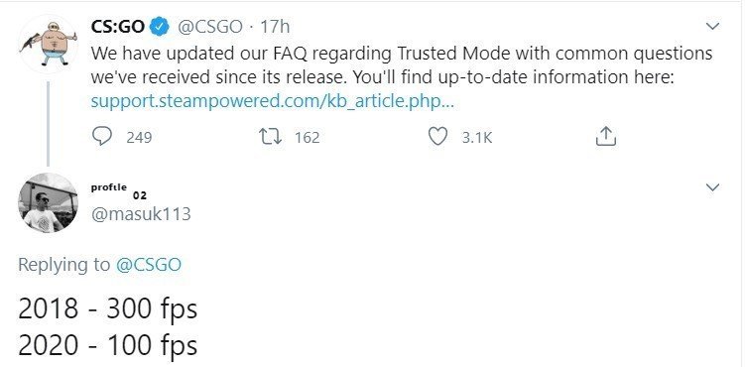This screenshot has height=367, width=745.
Task: Click the reply author's display name
Action: [119, 189]
